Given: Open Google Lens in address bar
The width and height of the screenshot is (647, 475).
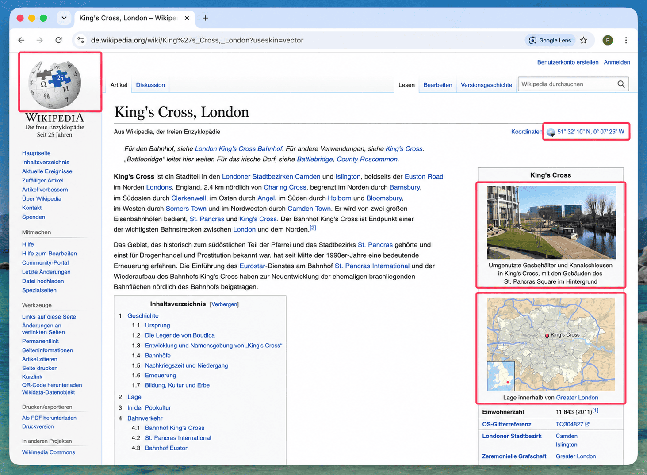Looking at the screenshot, I should (550, 40).
